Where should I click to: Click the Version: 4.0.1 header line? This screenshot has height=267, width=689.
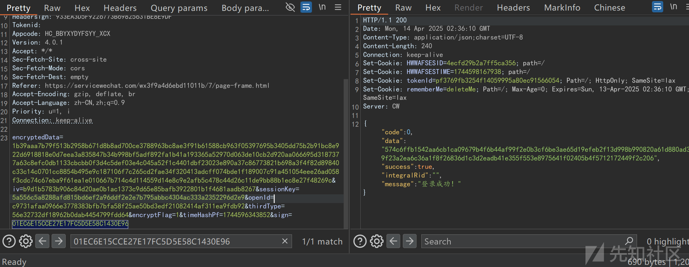tap(38, 42)
